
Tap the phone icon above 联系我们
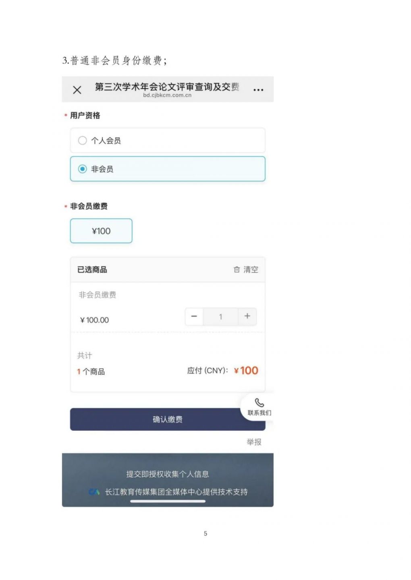[259, 403]
